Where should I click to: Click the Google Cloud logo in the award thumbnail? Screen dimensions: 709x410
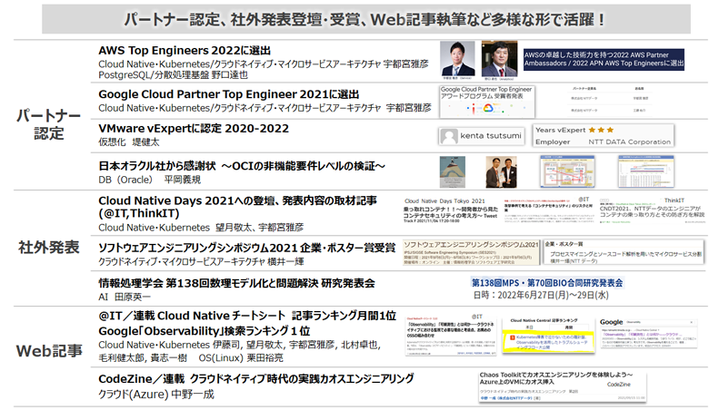click(487, 108)
